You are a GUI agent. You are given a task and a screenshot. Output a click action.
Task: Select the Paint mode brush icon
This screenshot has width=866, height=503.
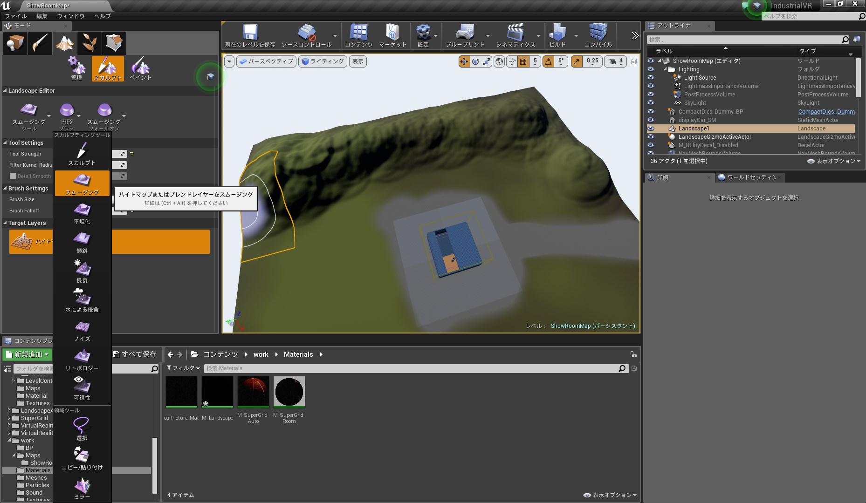tap(40, 43)
